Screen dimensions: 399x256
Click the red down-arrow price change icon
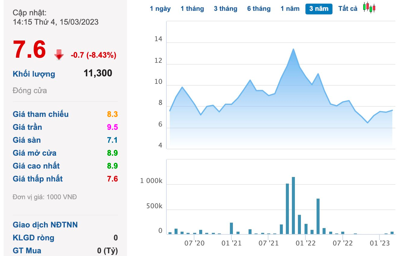click(59, 55)
